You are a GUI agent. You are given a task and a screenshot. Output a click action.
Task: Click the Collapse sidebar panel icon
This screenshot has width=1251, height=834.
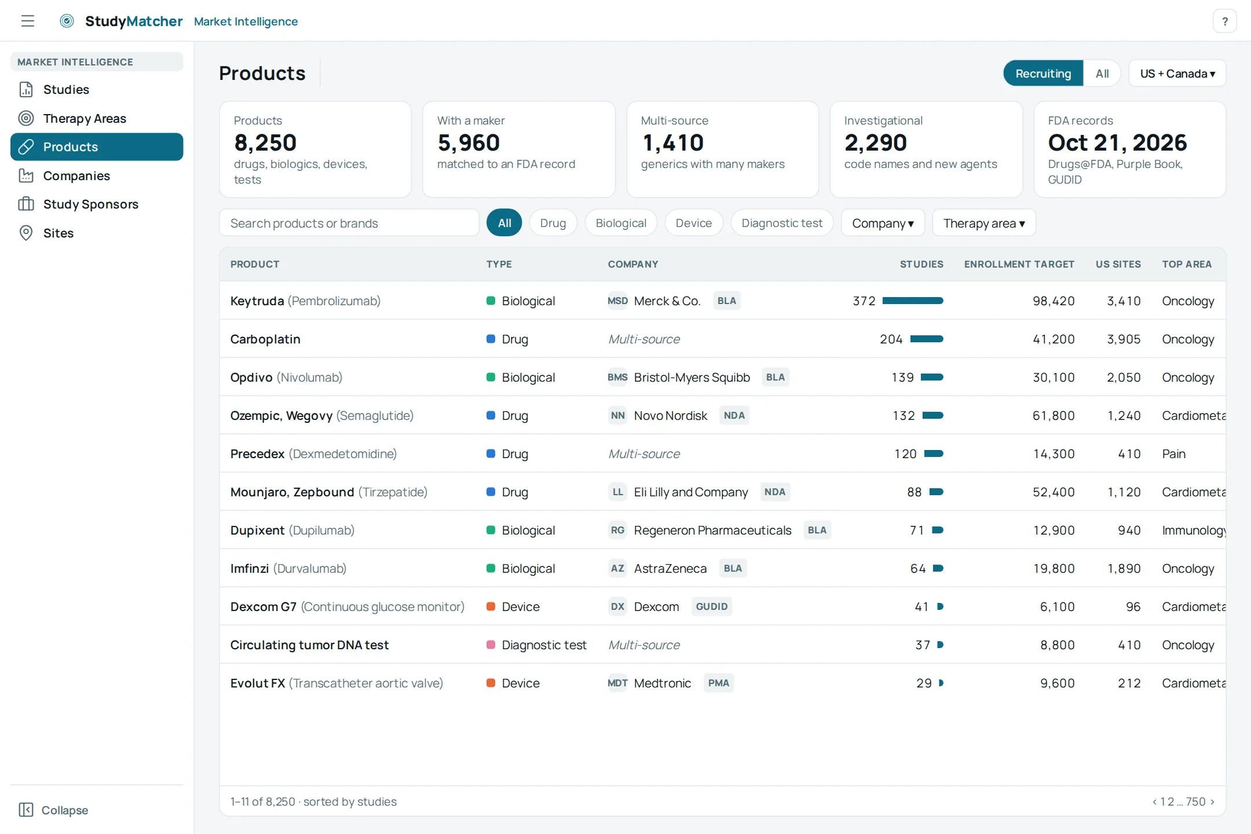26,810
